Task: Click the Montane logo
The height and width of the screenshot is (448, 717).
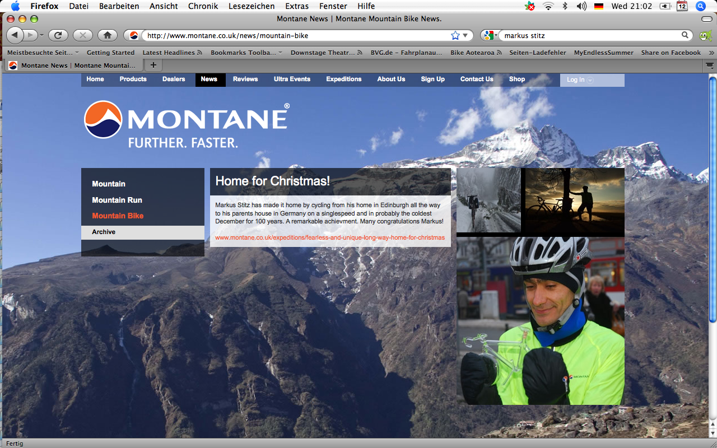Action: tap(187, 124)
